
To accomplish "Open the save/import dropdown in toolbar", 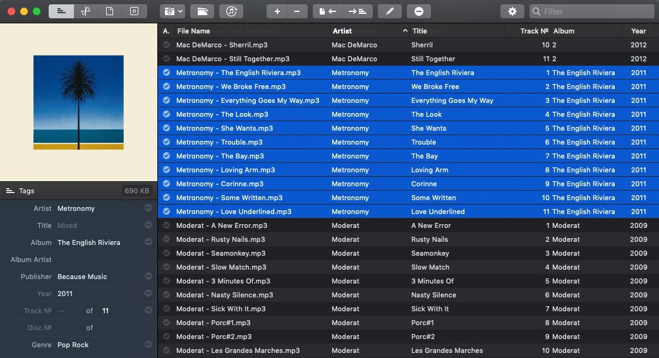I will coord(172,11).
